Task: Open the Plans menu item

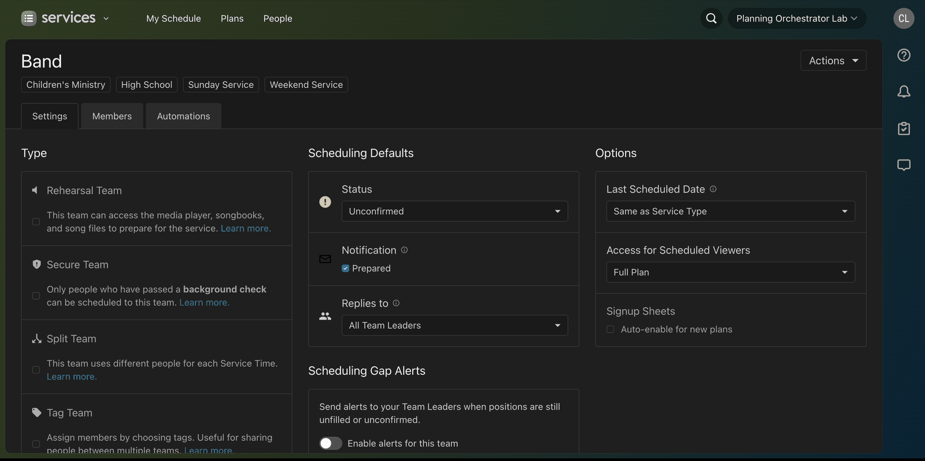Action: click(232, 18)
